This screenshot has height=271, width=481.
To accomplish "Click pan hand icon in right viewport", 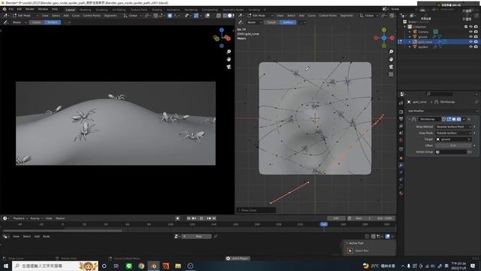I will (391, 59).
